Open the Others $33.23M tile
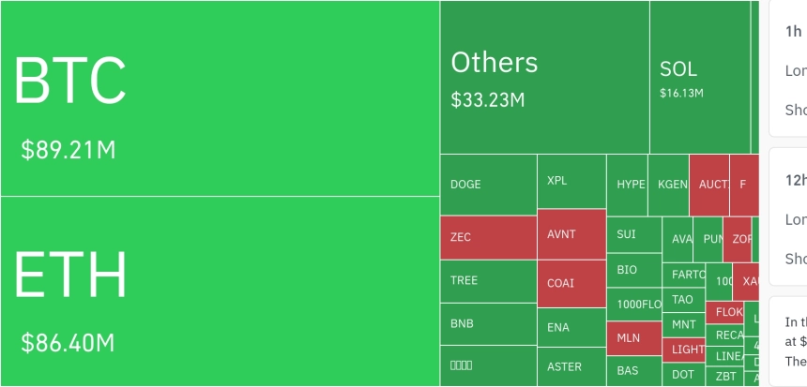Viewport: 807px width, 387px height. point(544,78)
